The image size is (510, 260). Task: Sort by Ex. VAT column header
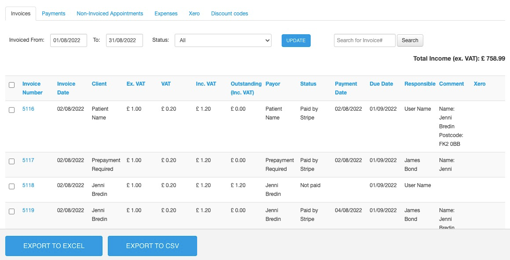click(136, 84)
